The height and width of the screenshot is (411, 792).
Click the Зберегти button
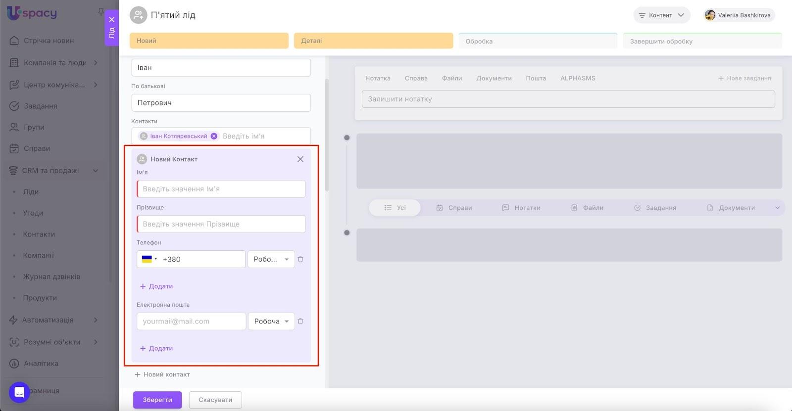[x=157, y=400]
